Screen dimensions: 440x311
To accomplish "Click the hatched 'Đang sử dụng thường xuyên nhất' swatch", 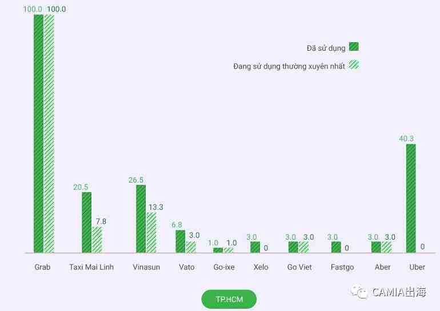I will (354, 65).
